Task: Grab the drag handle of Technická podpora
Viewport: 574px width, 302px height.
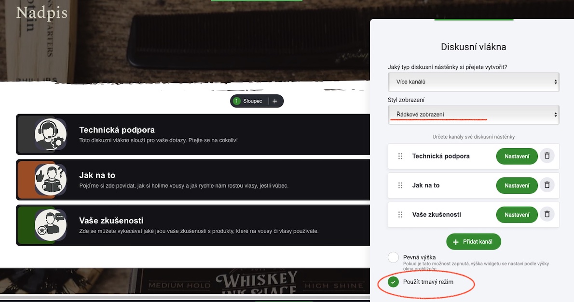Action: [x=400, y=156]
